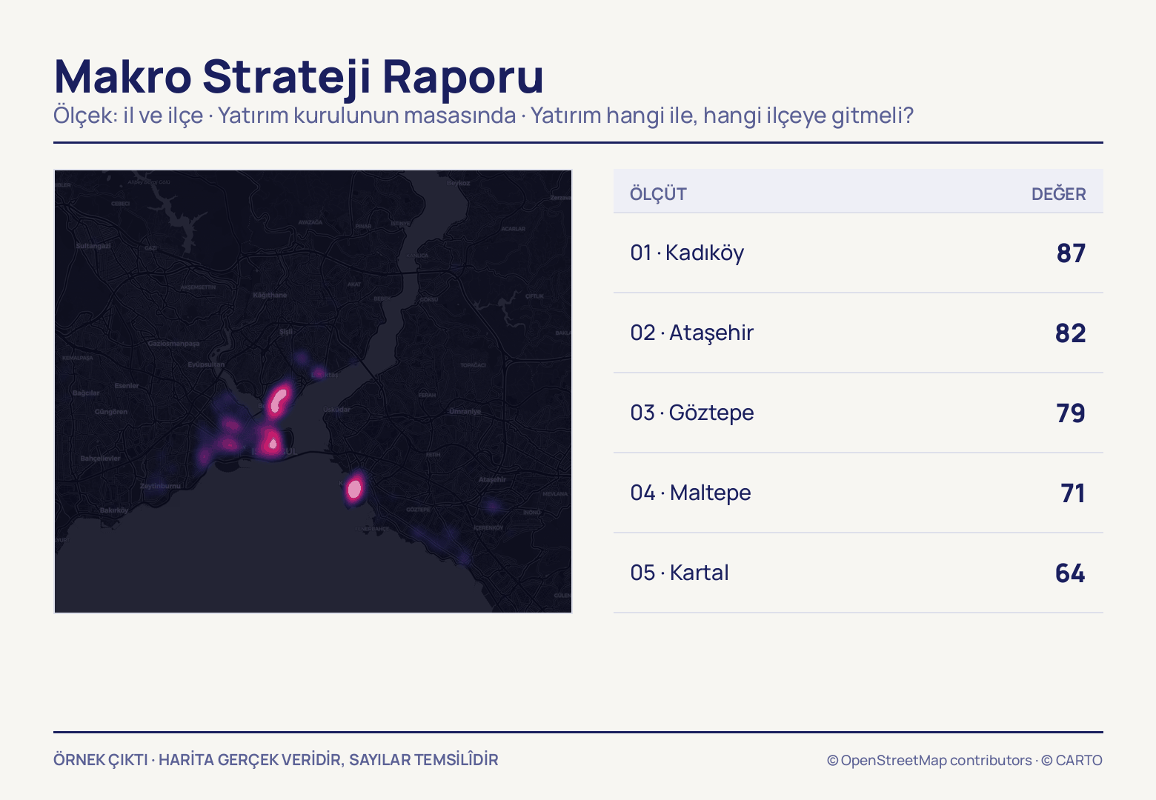Click the value 82 for Ataşehir

1071,333
